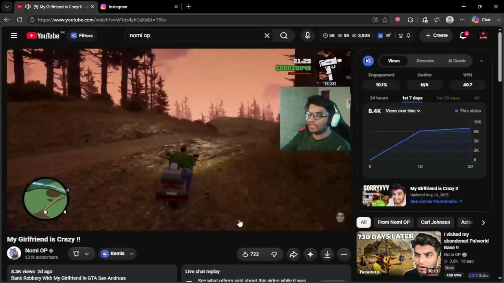
Task: Open the shield extension icon in browser toolbar
Action: point(398,20)
